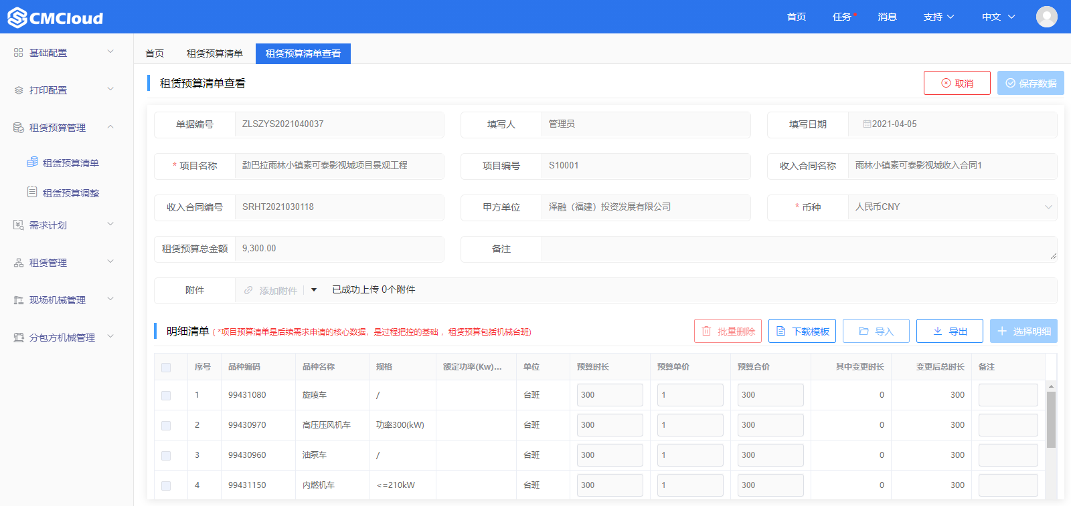Image resolution: width=1071 pixels, height=506 pixels.
Task: Click the 租赁预算清单 sidebar item icon
Action: point(31,162)
